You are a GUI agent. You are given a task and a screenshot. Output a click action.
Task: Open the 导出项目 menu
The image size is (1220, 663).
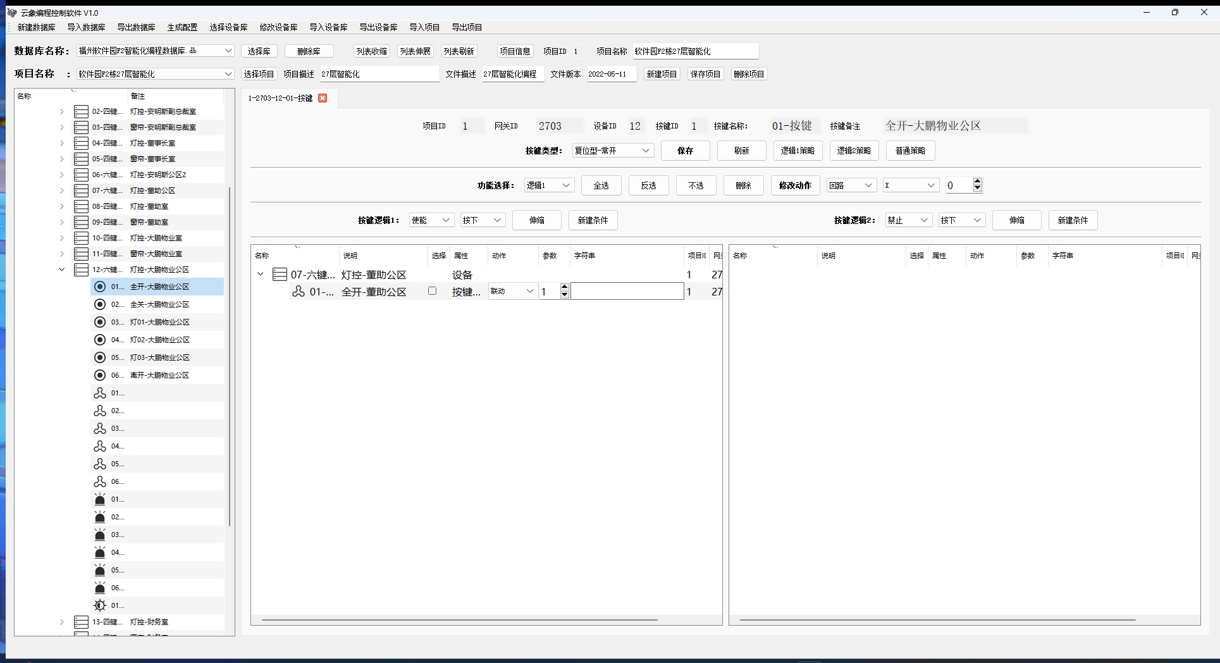point(467,27)
